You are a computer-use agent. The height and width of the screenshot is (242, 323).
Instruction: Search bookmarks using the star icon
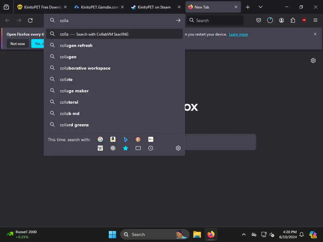coord(126,148)
